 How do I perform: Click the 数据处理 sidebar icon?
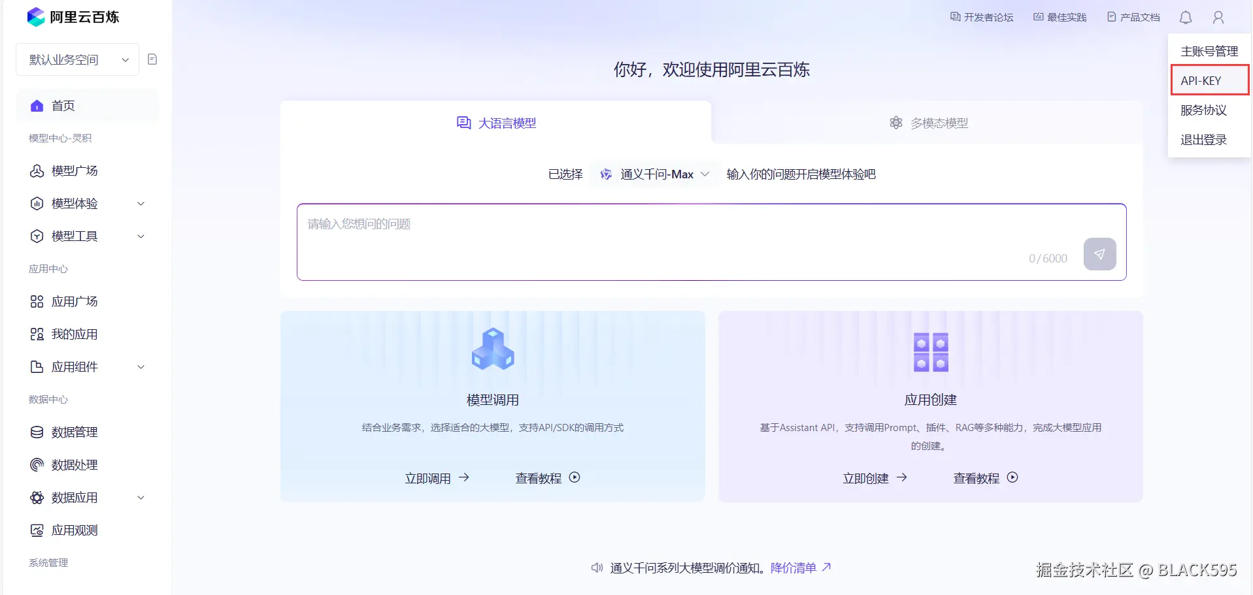pos(37,465)
